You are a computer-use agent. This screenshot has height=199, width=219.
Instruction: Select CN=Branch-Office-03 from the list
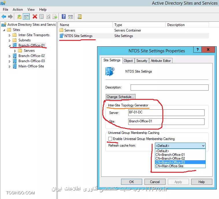tap(180, 162)
